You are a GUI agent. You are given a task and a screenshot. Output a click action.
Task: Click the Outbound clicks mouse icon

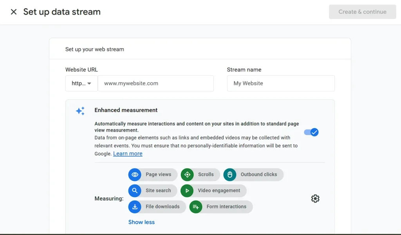(x=229, y=175)
